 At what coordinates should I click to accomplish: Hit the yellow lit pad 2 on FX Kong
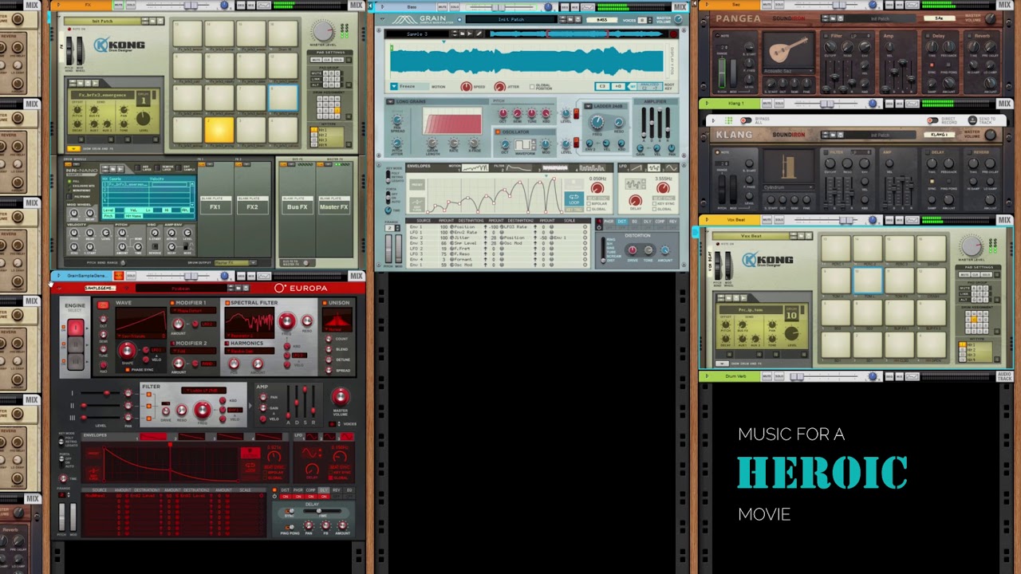219,130
